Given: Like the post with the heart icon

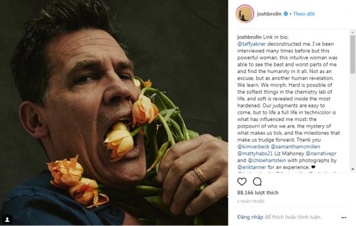Looking at the screenshot, I should (242, 182).
